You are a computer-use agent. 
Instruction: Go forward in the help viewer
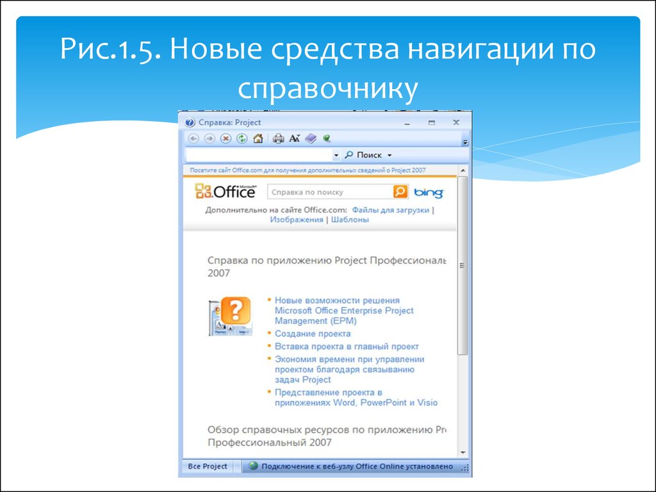click(x=209, y=138)
